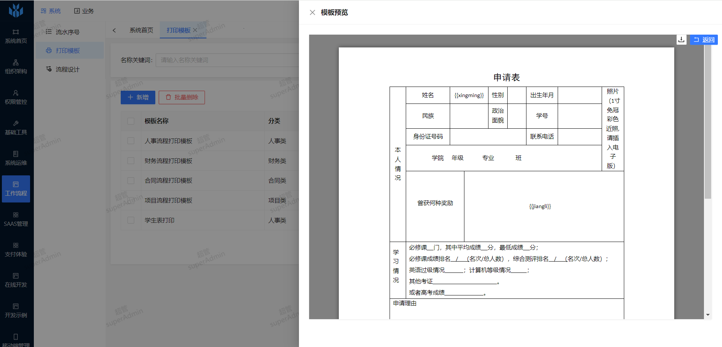
Task: Close the 打印模板 tab
Action: coord(195,30)
